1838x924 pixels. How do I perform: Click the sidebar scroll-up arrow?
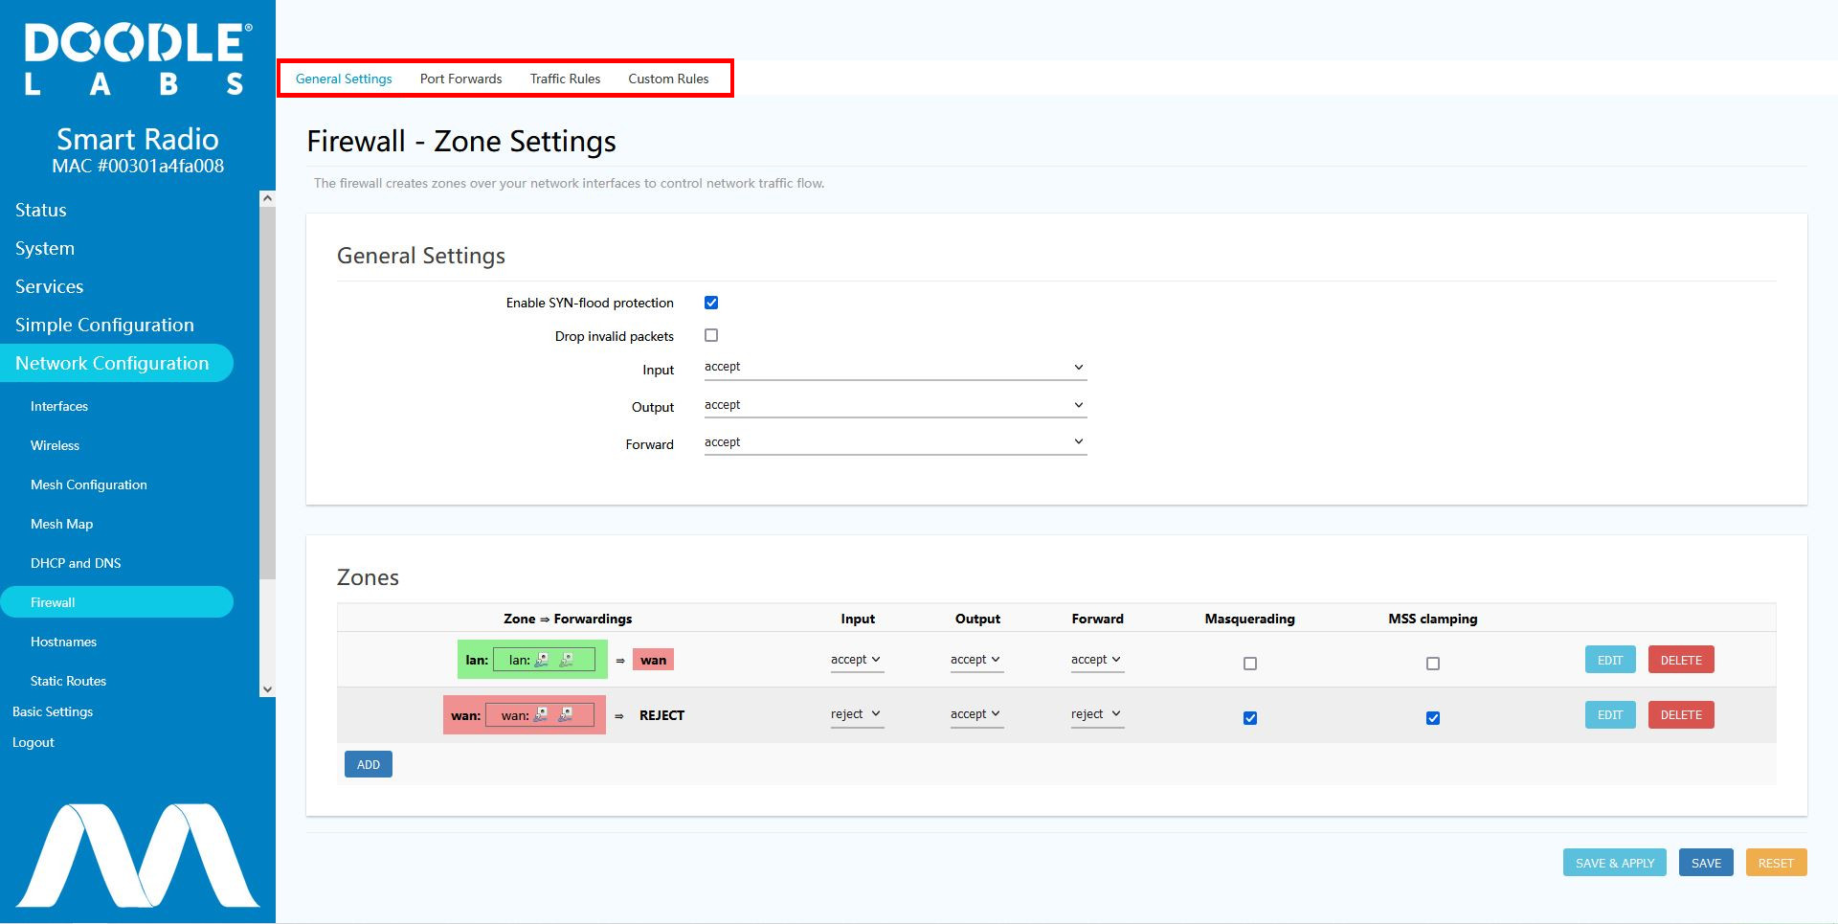[268, 198]
